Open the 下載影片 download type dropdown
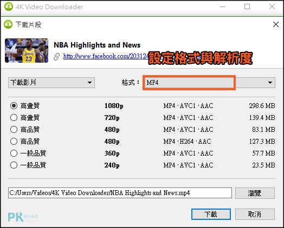 [x=51, y=83]
